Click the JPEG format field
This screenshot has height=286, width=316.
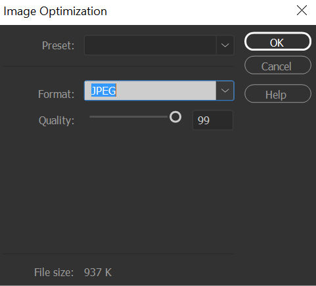point(150,91)
